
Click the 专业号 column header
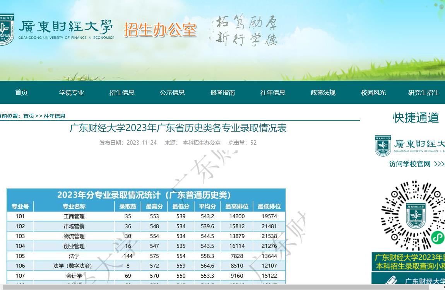point(20,206)
